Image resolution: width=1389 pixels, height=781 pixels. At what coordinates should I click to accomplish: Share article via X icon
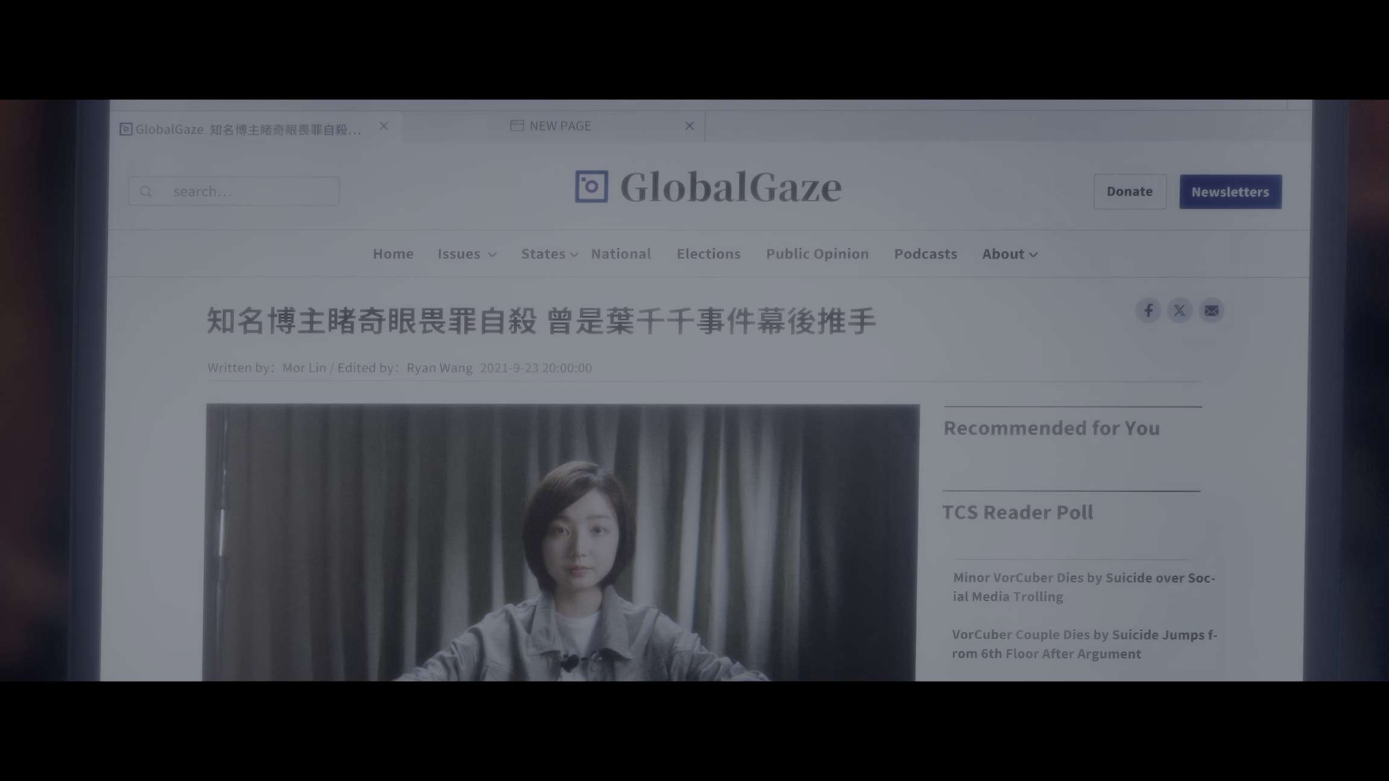(1179, 310)
